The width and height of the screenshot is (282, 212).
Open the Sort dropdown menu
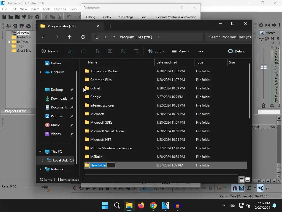(x=156, y=51)
